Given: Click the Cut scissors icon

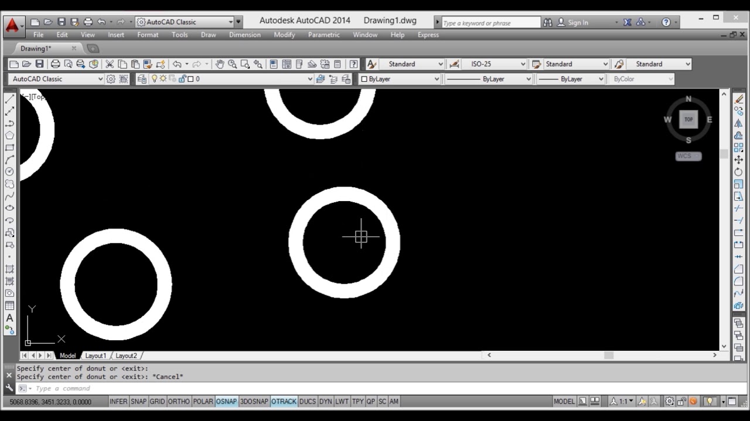Looking at the screenshot, I should 110,64.
